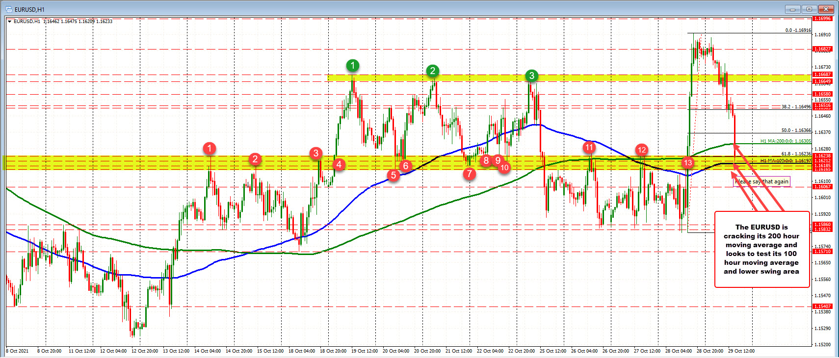
Task: Click '11 Oct 12:00' on the time axis
Action: point(82,351)
